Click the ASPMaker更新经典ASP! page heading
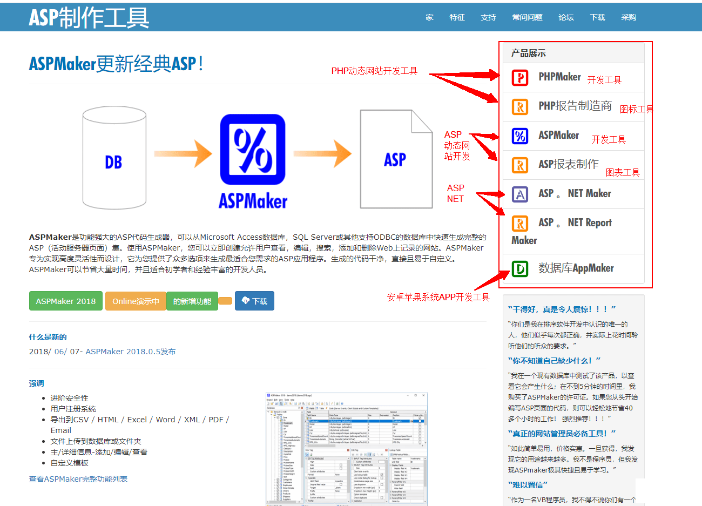The width and height of the screenshot is (702, 506). point(116,64)
